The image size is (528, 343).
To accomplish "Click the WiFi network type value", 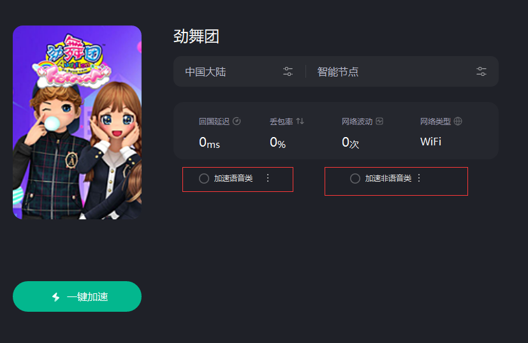I will pos(430,142).
